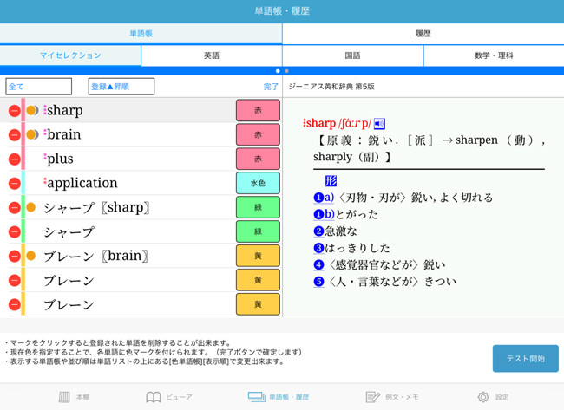Select the 数学・理科 tab
Viewport: 564px width, 410px height.
(x=494, y=55)
